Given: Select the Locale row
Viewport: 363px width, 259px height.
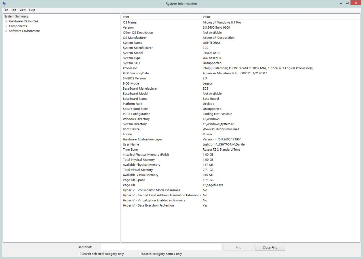Looking at the screenshot, I should [x=127, y=134].
